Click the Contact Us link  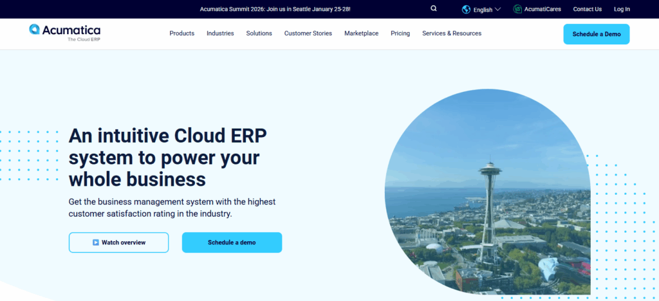tap(587, 10)
